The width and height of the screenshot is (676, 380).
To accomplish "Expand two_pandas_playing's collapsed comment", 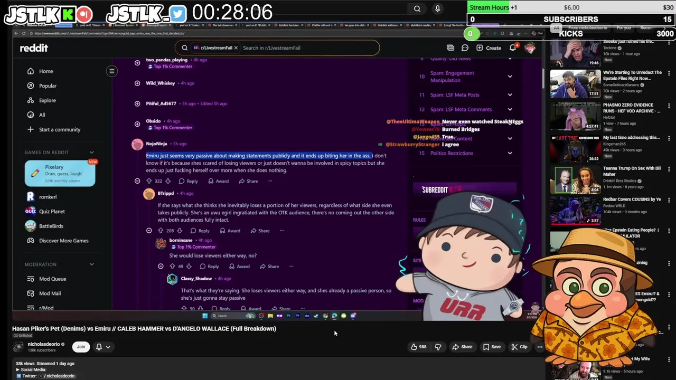I will pos(137,63).
